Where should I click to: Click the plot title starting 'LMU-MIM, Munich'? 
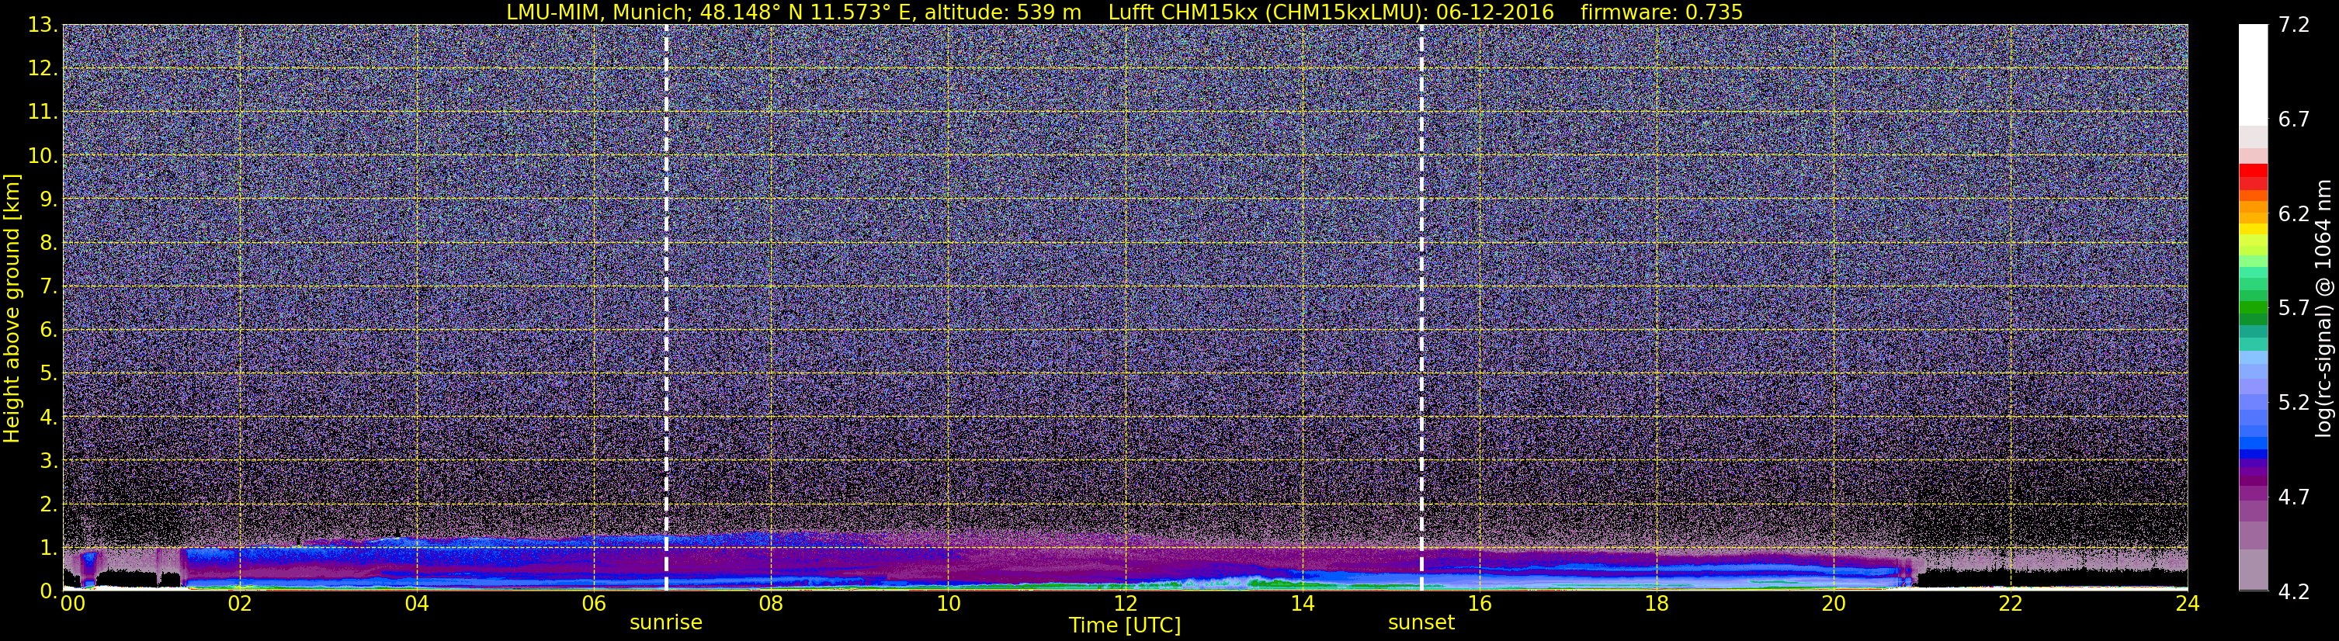pyautogui.click(x=1124, y=12)
